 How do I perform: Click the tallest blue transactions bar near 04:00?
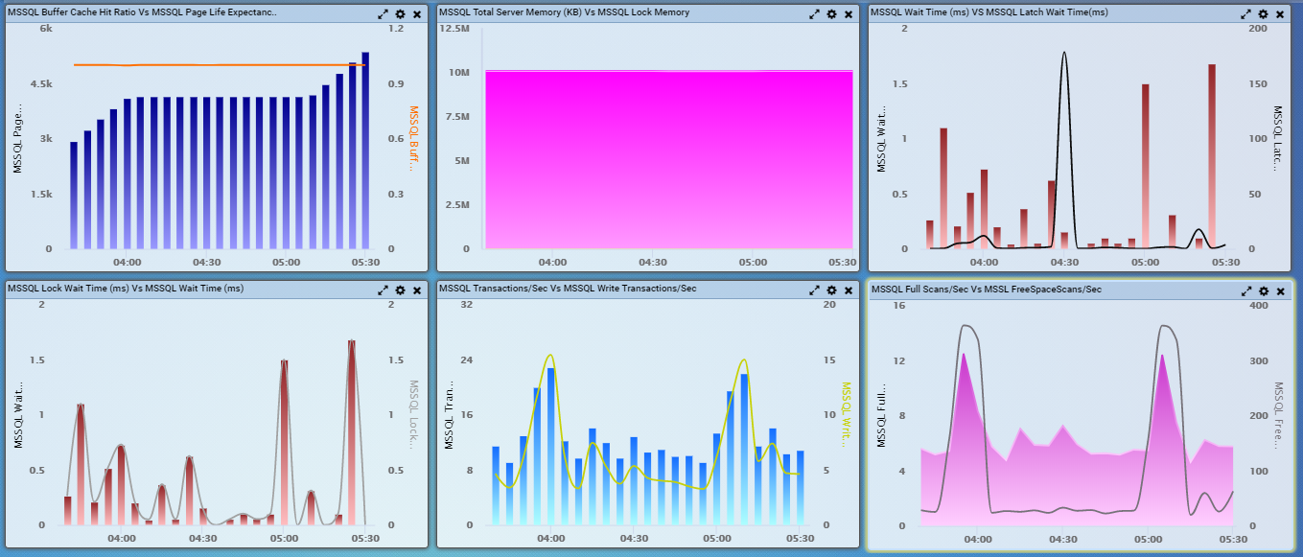point(550,446)
